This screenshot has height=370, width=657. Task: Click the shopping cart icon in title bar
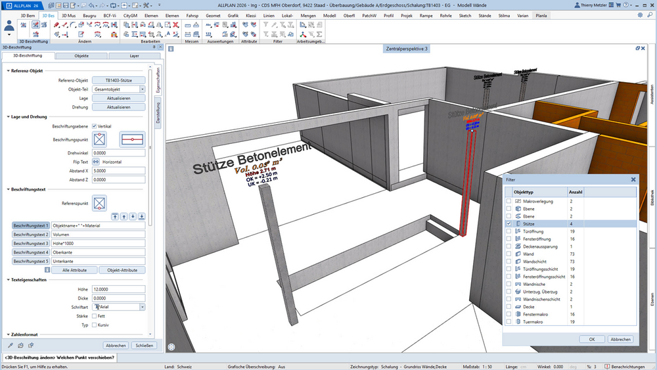pyautogui.click(x=618, y=5)
